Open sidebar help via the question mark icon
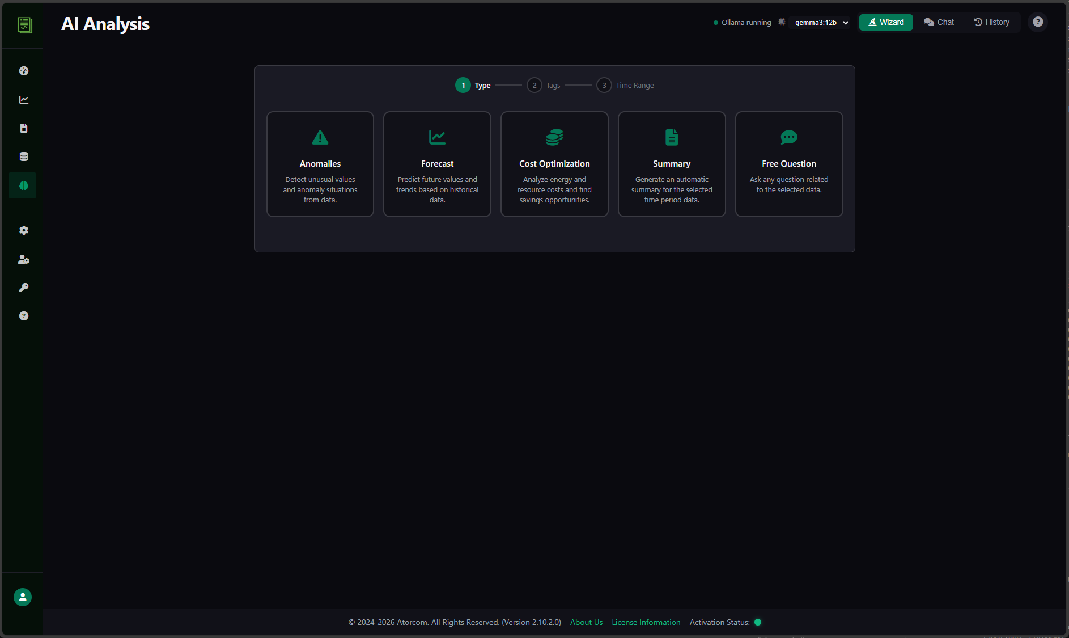Viewport: 1069px width, 638px height. (23, 316)
